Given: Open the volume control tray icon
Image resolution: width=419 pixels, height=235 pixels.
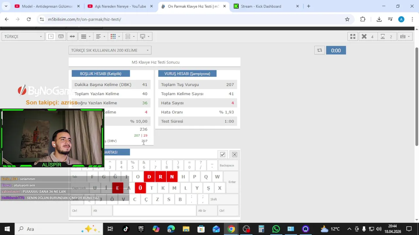Looking at the screenshot, I should (379, 229).
